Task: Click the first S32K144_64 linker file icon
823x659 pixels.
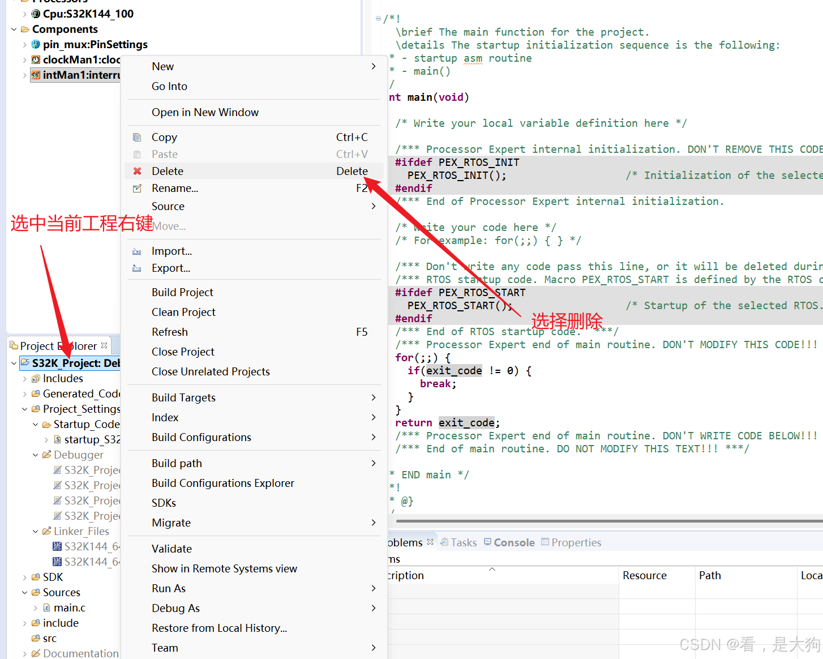Action: (x=57, y=546)
